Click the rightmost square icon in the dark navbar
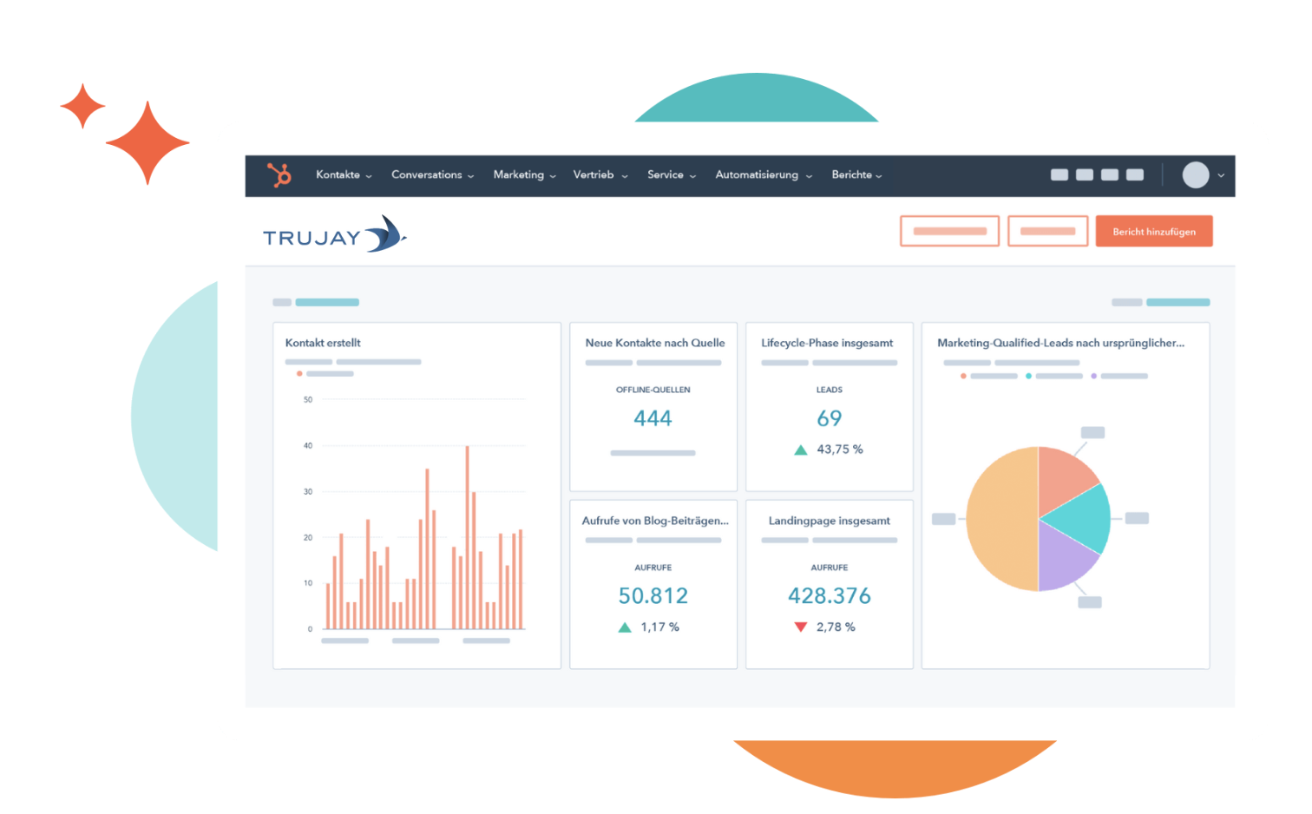Viewport: 1312px width, 814px height. tap(1135, 174)
